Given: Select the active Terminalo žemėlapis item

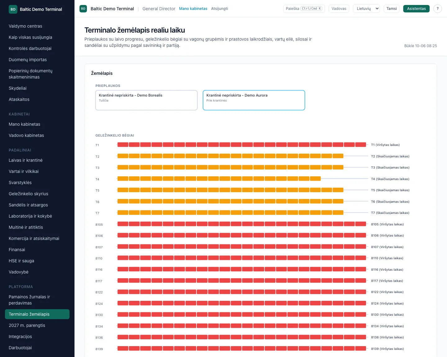Looking at the screenshot, I should tap(37, 314).
